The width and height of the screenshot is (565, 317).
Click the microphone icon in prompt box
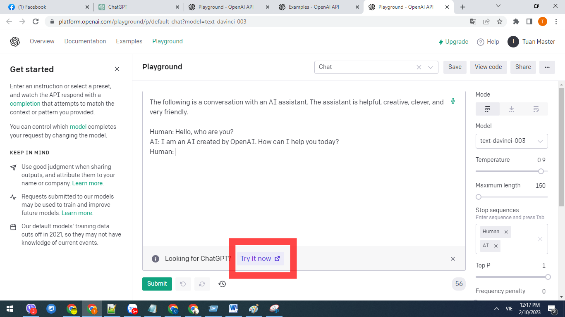click(453, 101)
